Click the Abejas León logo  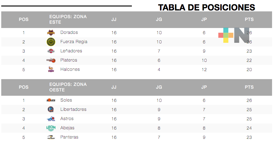[x=51, y=128]
